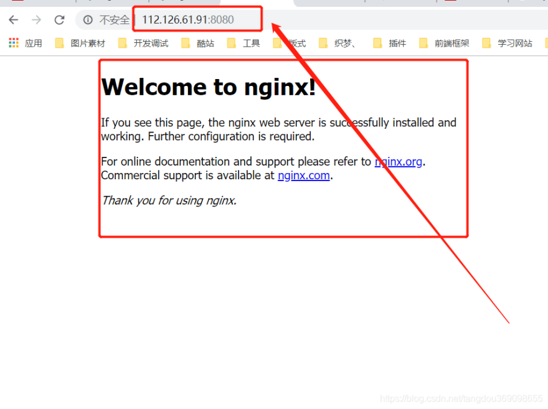Open the 前端框架 bookmark folder

(444, 44)
